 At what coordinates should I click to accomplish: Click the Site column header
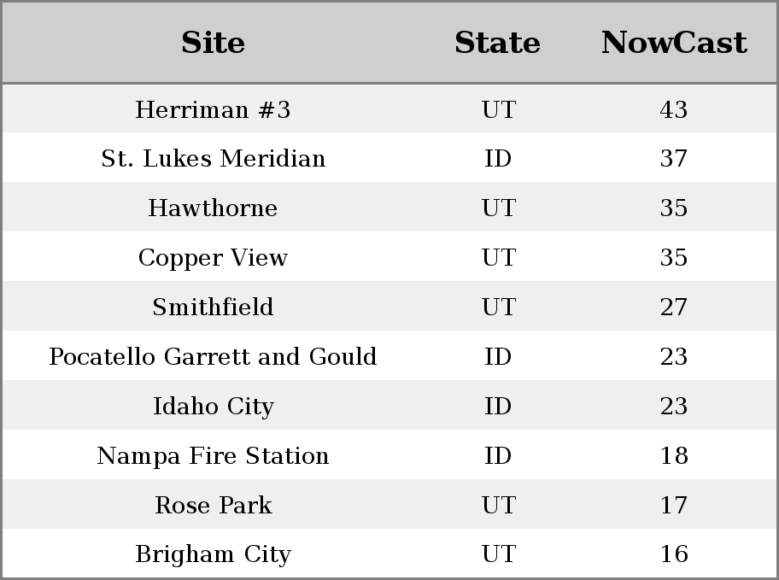pyautogui.click(x=213, y=43)
